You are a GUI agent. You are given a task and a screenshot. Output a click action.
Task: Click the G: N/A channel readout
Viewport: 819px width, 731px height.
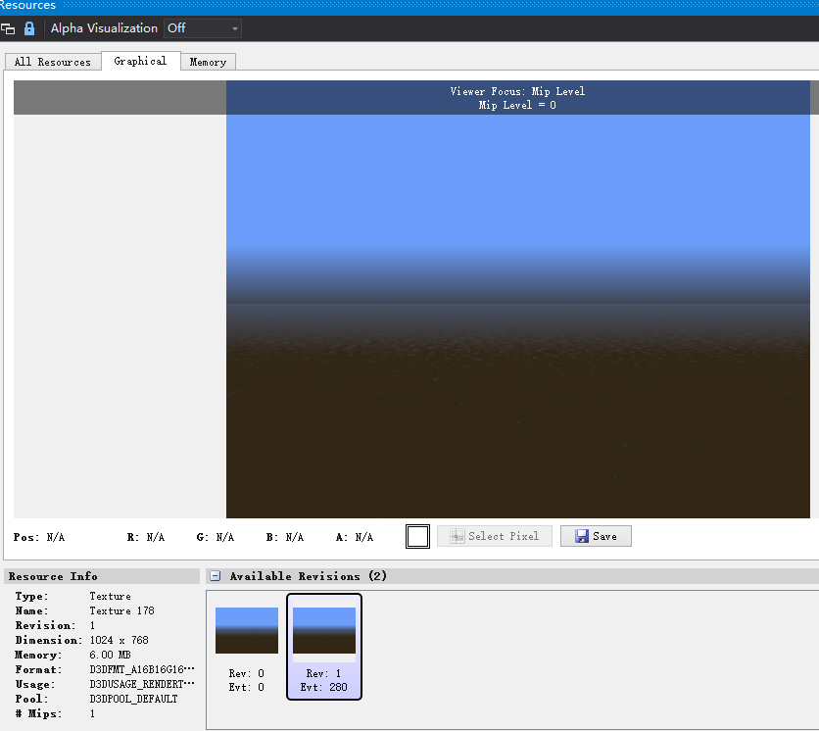(x=216, y=537)
